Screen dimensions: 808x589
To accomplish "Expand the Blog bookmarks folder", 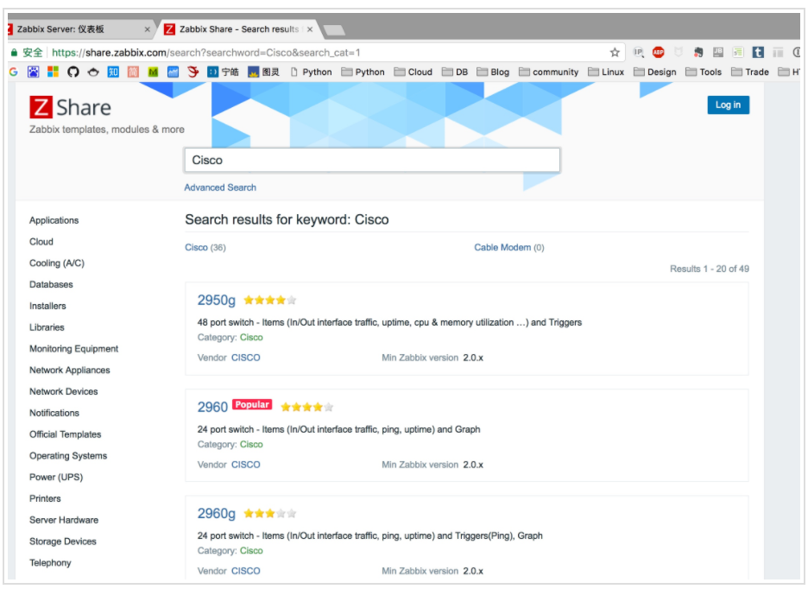I will (x=493, y=72).
